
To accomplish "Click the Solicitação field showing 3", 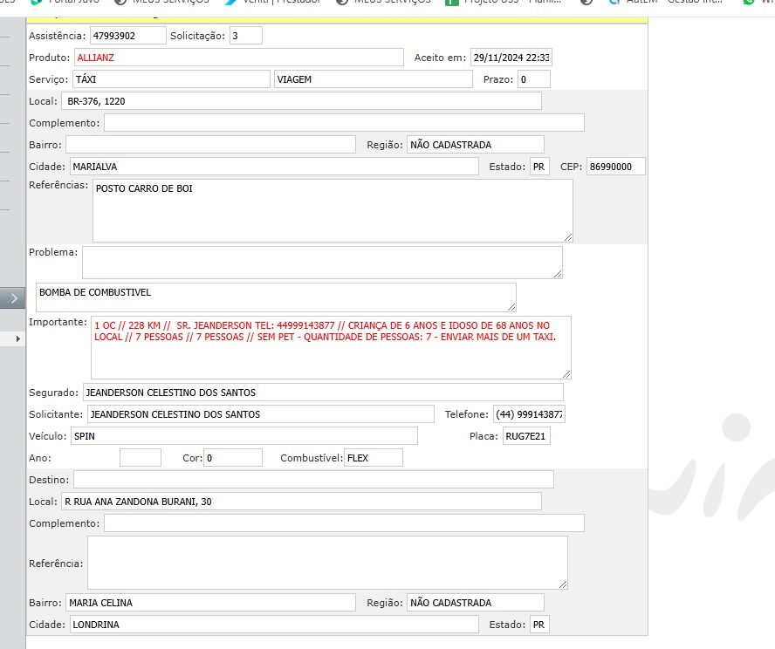I will (245, 36).
